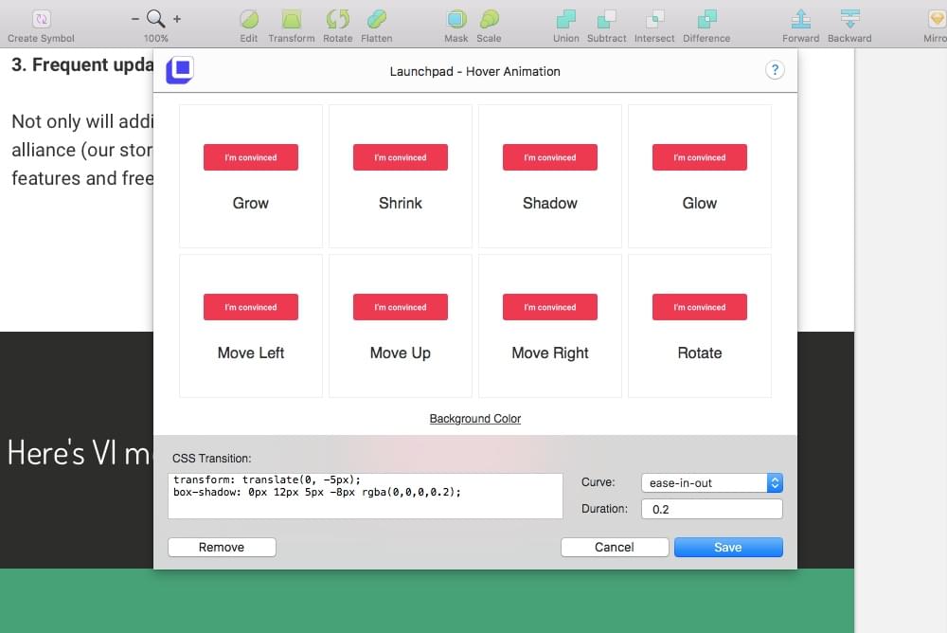The image size is (947, 633).
Task: Click the Duration input field
Action: [x=711, y=509]
